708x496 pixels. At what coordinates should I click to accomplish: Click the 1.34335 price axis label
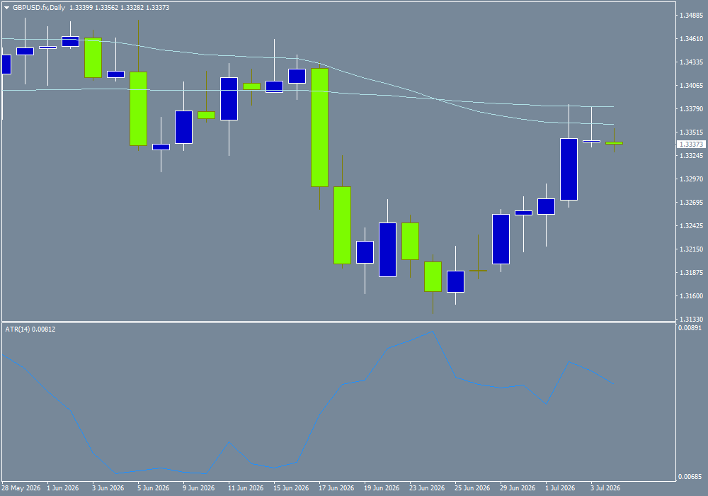tap(691, 62)
